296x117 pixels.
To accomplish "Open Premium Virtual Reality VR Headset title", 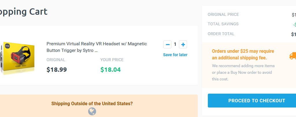I will tap(97, 47).
